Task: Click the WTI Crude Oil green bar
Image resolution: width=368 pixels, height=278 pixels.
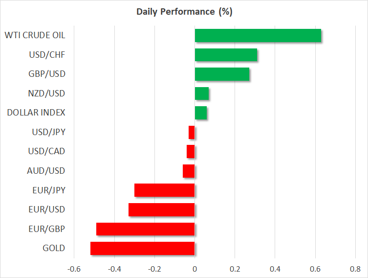Action: coord(258,36)
